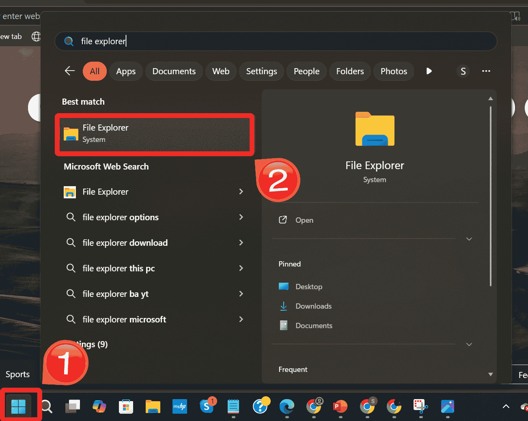Click Open to launch File Explorer

304,220
